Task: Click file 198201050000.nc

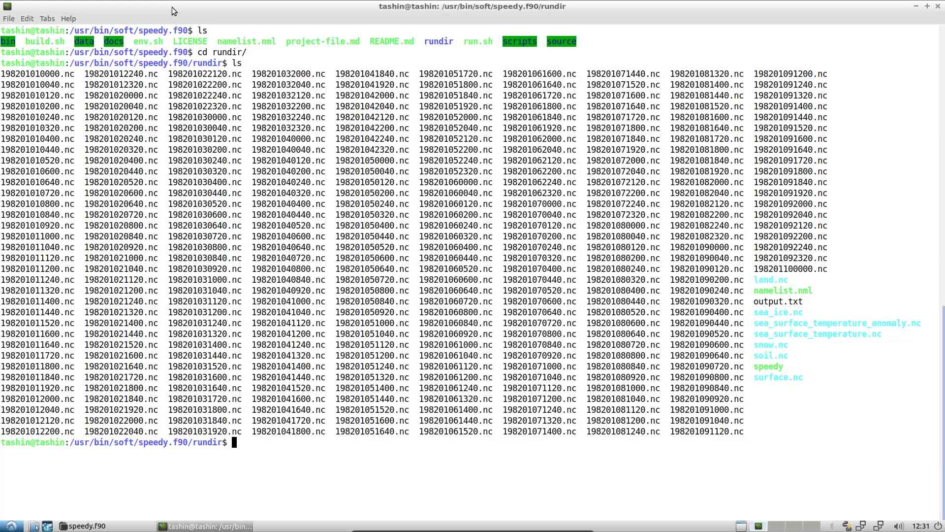Action: 372,161
